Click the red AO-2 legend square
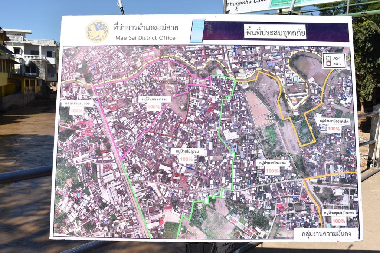Screen dimensions: 380x253 (328, 64)
